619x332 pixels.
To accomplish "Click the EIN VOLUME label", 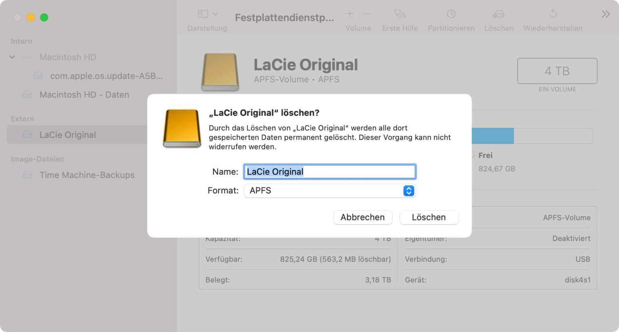I will [x=557, y=89].
